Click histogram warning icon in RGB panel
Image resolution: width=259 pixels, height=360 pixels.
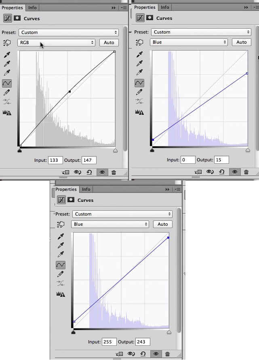click(7, 112)
